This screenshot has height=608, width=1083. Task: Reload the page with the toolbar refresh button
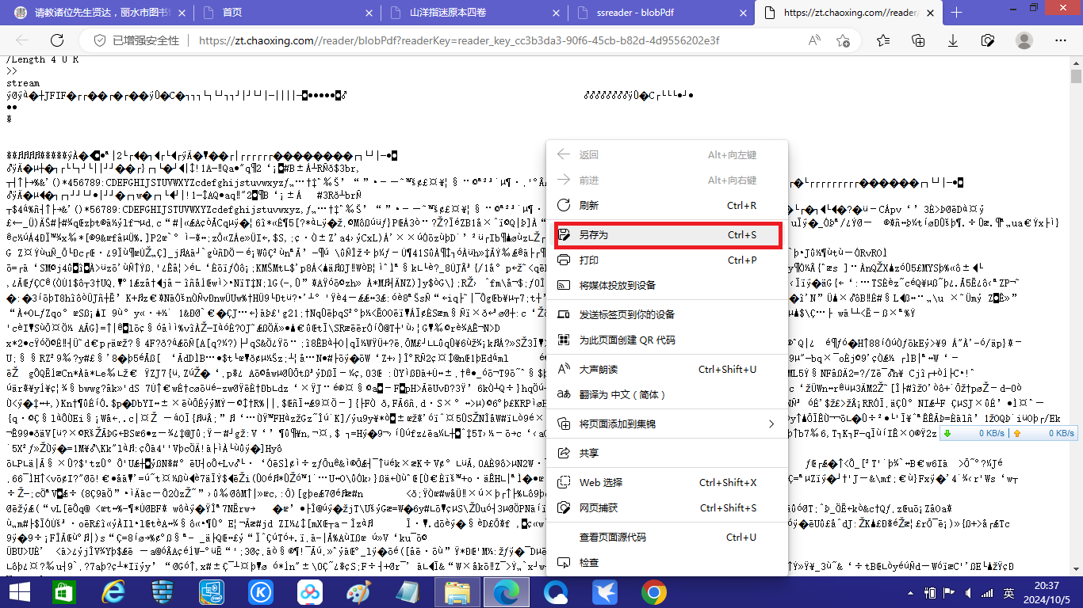point(57,40)
